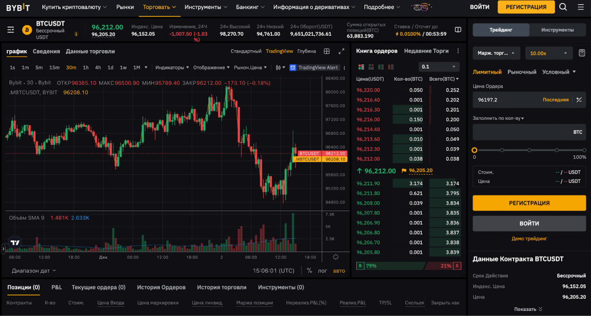Open the margin mode dropdown
Image resolution: width=591 pixels, height=316 pixels.
coord(496,53)
